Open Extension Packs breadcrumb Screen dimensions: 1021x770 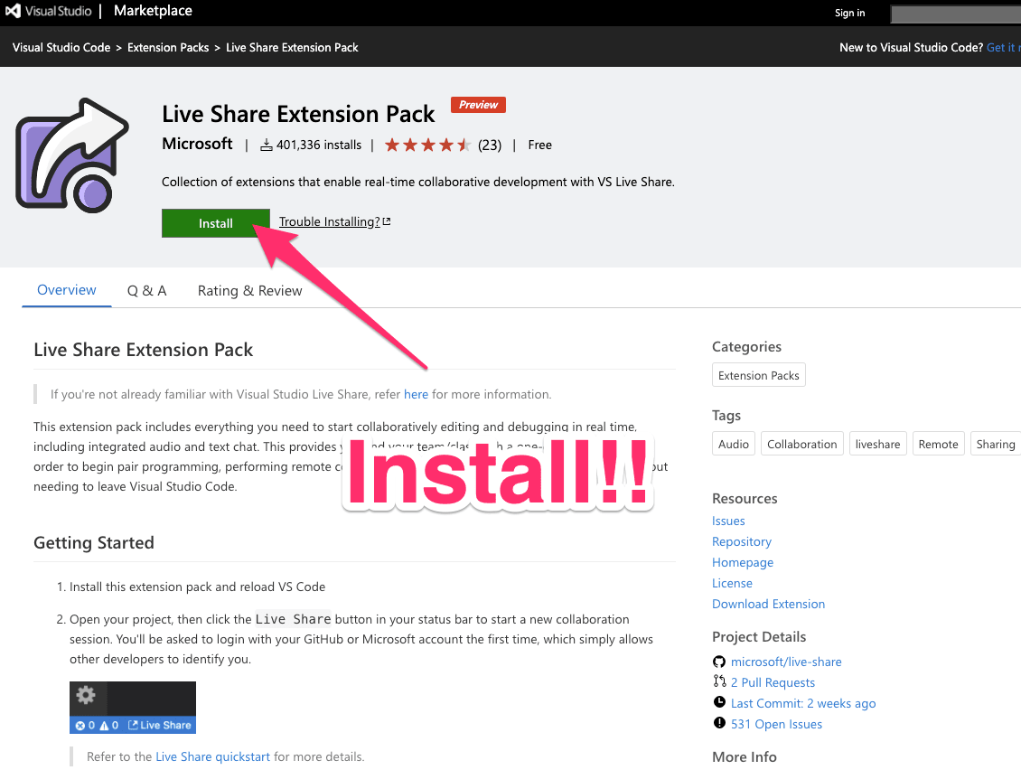tap(168, 48)
